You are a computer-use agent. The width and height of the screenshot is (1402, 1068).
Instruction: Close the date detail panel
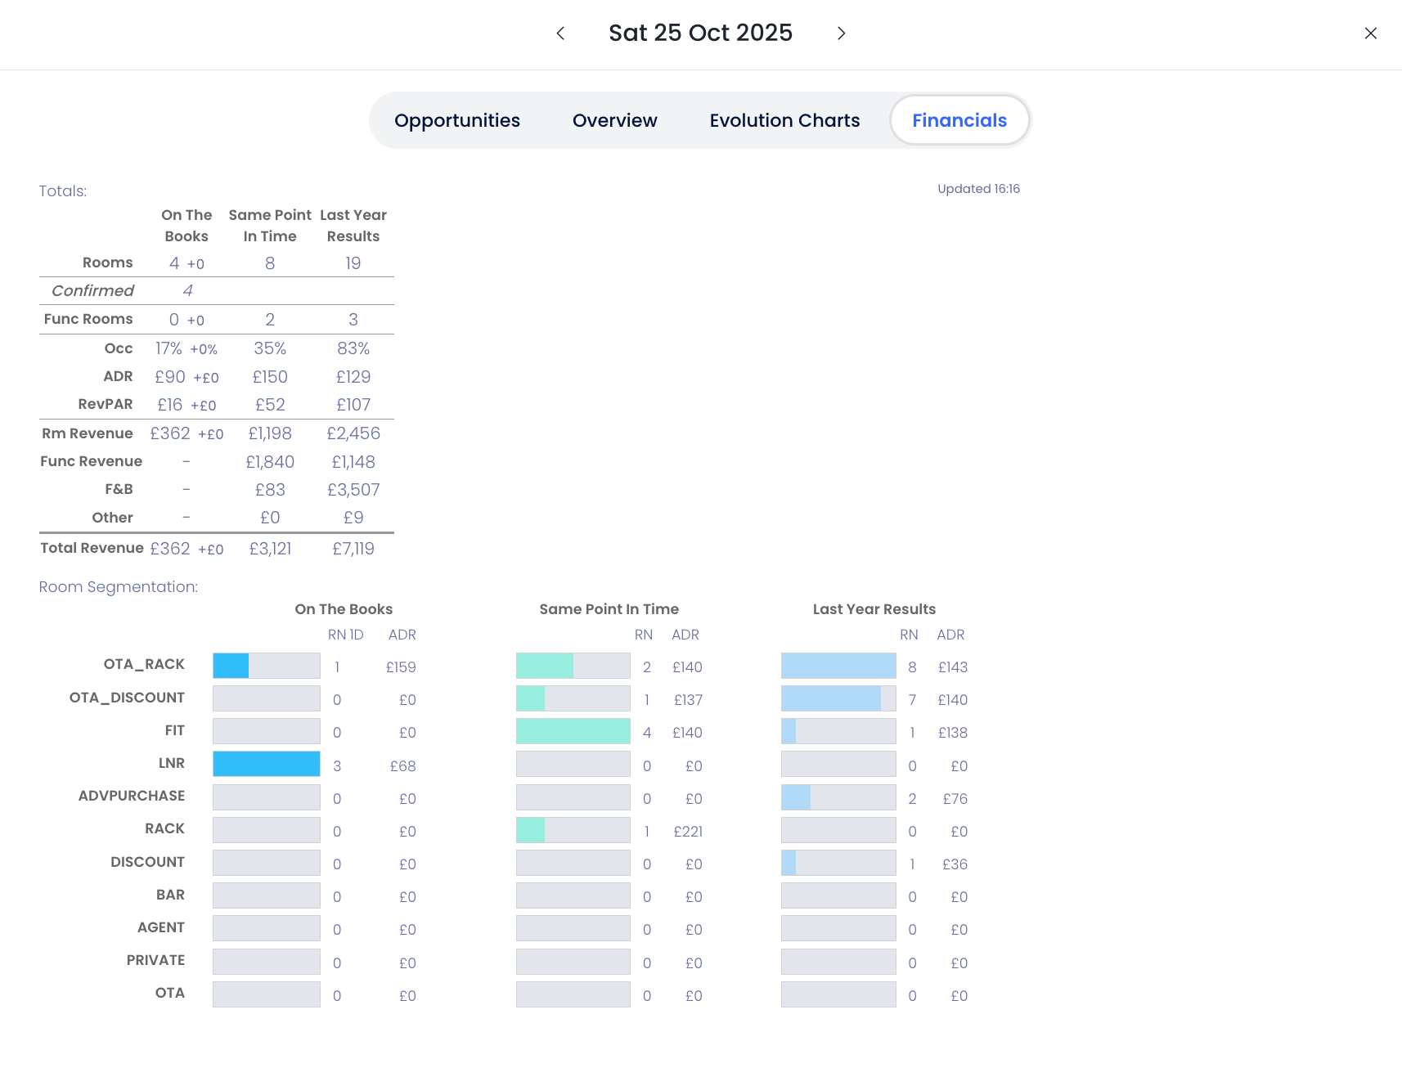(1370, 34)
